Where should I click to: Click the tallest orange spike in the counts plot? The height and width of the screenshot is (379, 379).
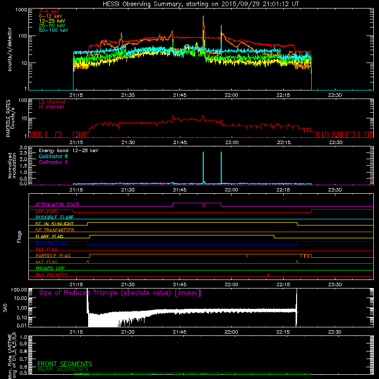pos(203,24)
